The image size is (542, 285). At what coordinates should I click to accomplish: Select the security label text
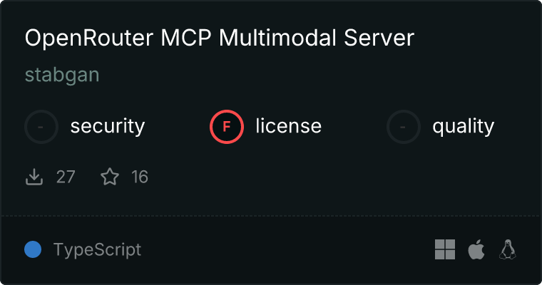tap(108, 127)
